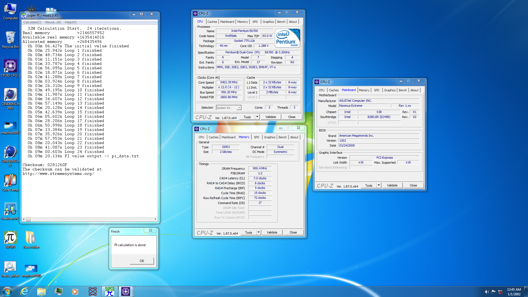Open the CPUID CPU-Z desktop shortcut

[10, 68]
